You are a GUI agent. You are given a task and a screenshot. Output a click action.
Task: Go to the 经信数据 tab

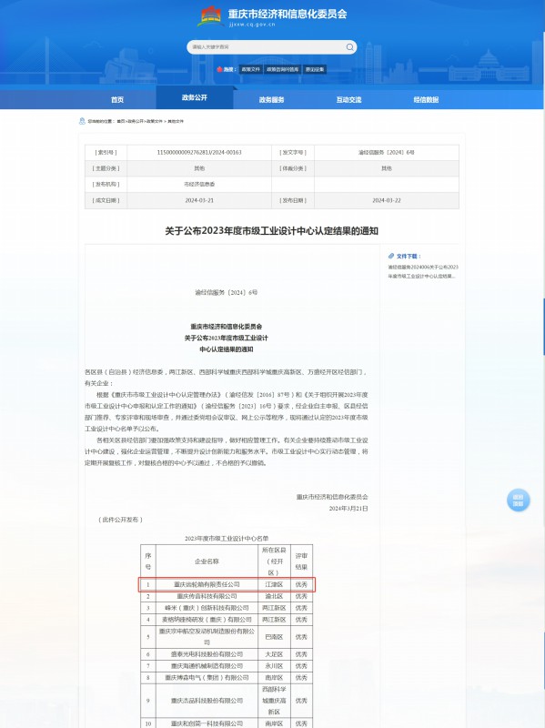tap(426, 100)
